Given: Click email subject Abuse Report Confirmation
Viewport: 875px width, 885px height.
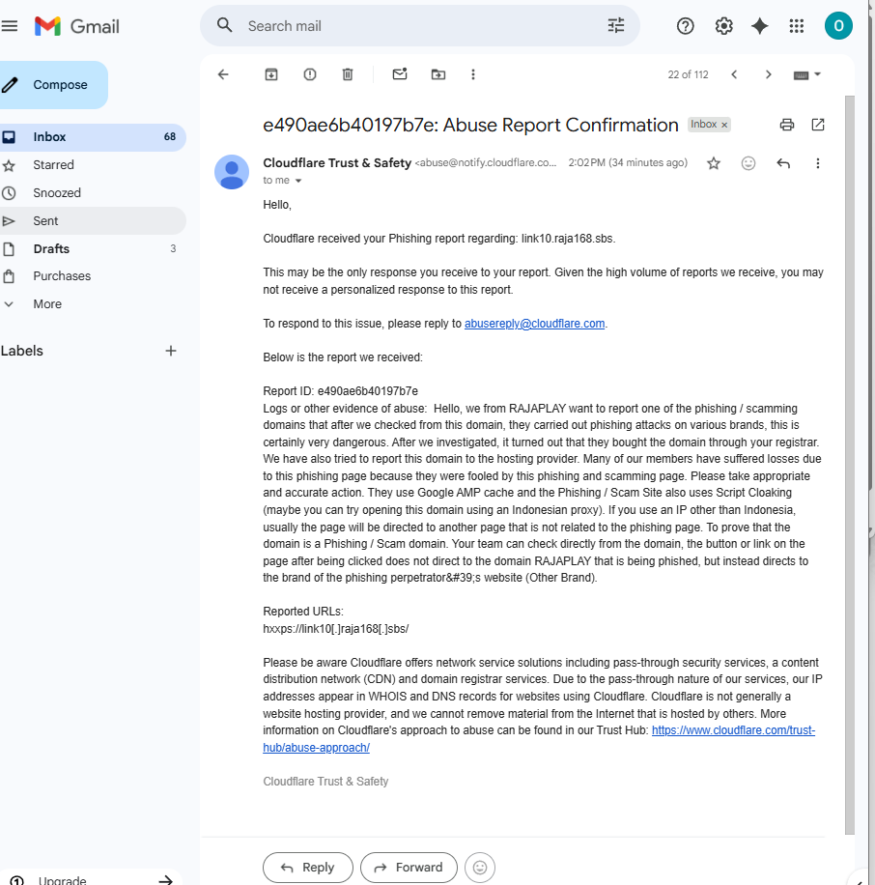Looking at the screenshot, I should point(470,125).
